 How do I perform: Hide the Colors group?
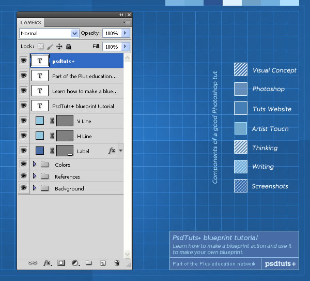[x=24, y=164]
